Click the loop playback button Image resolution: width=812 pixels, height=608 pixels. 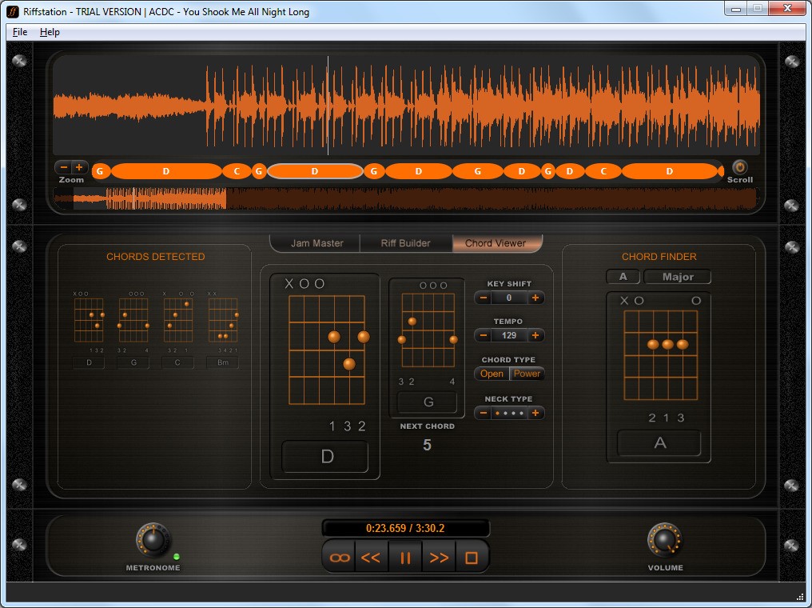[x=340, y=558]
